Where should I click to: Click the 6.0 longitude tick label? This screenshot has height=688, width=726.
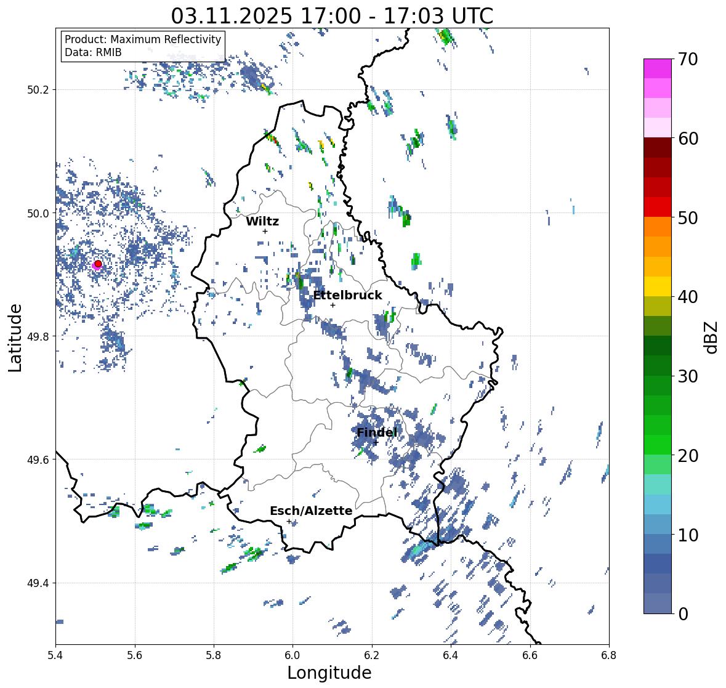(x=292, y=655)
